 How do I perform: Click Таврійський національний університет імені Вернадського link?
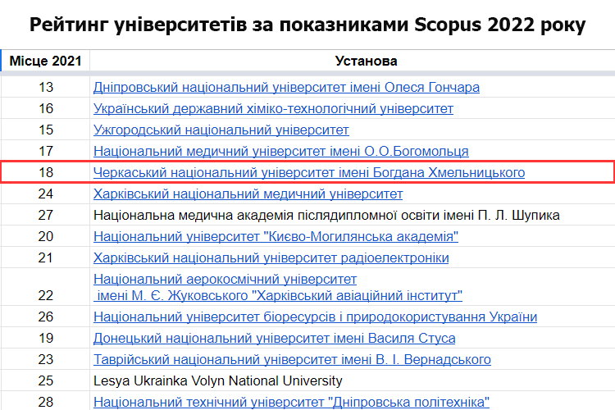click(x=292, y=359)
